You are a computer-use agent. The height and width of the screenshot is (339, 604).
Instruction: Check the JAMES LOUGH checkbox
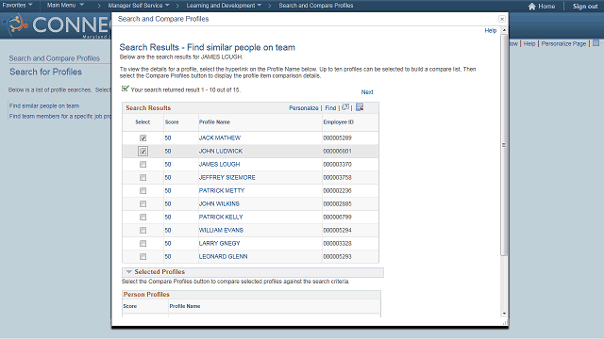pos(143,165)
